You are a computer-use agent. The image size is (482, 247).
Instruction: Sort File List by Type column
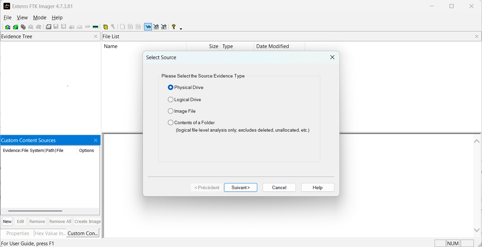(x=237, y=46)
